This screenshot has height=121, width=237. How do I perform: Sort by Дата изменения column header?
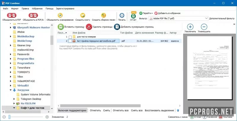pos(145,33)
